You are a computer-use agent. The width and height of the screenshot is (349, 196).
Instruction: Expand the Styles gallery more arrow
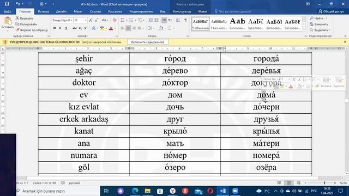tap(304, 29)
